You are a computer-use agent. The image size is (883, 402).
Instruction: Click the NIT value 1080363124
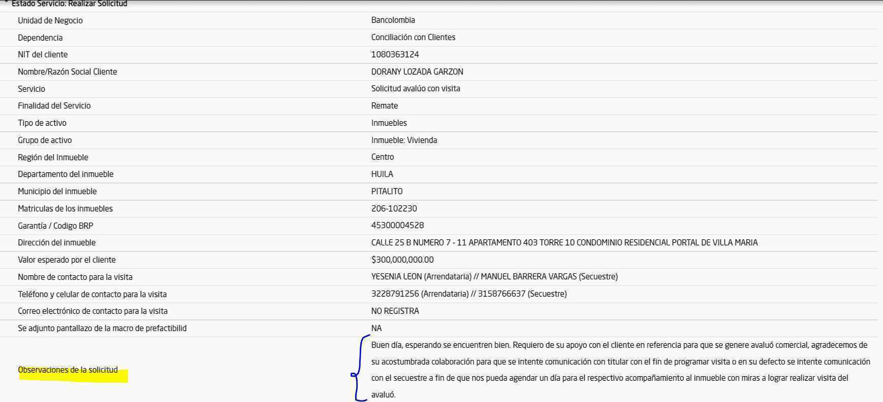click(x=395, y=55)
